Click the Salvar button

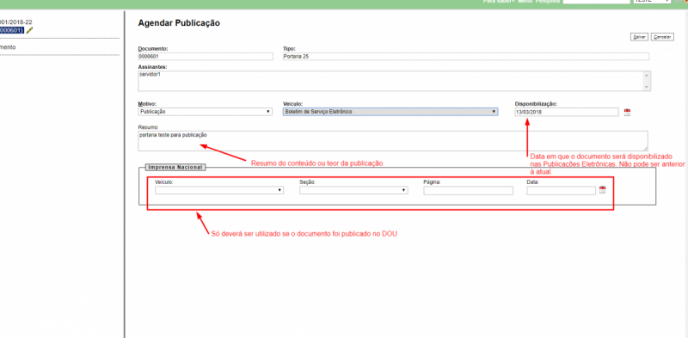pyautogui.click(x=639, y=37)
